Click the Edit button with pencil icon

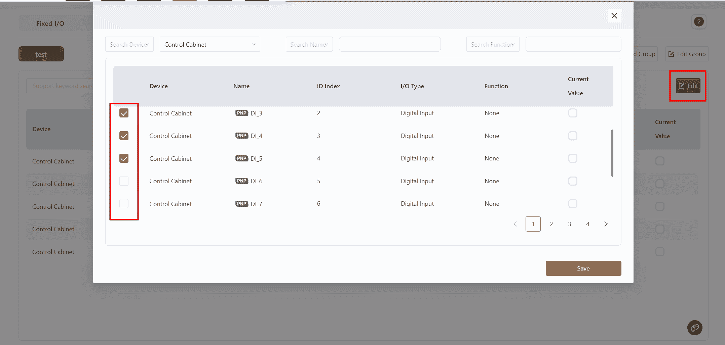click(x=688, y=86)
